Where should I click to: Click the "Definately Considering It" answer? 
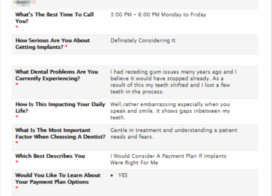(x=143, y=41)
